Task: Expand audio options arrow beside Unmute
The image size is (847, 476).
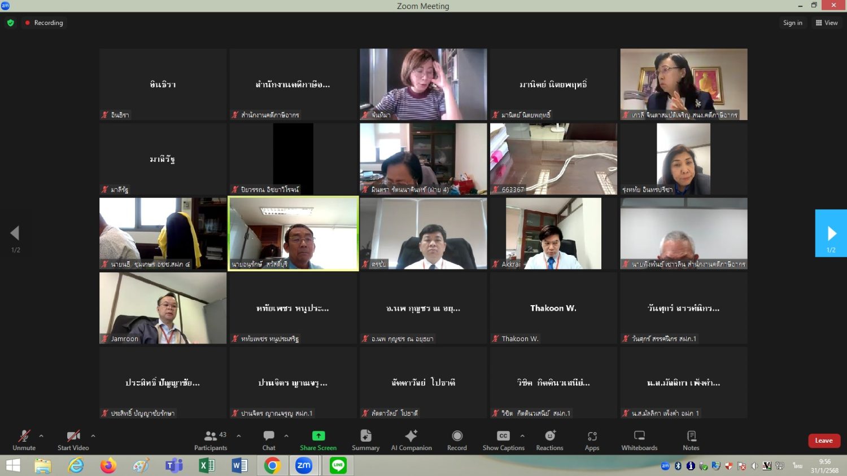Action: (41, 436)
